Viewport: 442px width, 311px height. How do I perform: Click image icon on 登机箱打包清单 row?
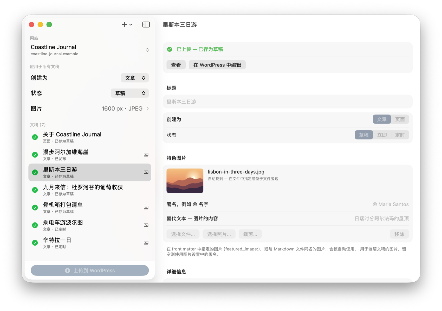point(146,208)
